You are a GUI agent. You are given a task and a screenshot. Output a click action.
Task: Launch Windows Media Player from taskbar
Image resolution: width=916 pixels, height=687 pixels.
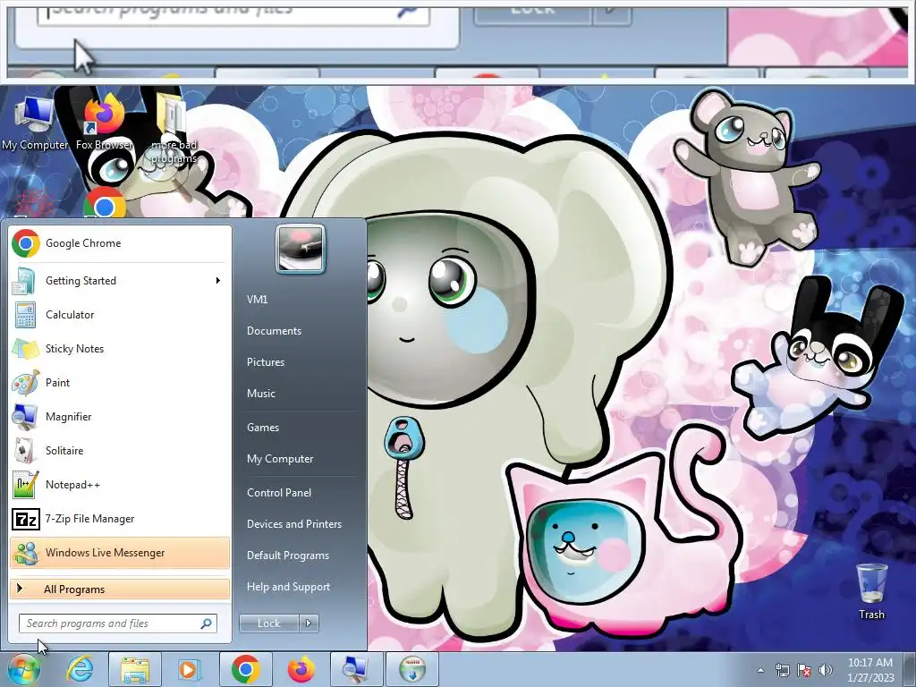pyautogui.click(x=188, y=669)
